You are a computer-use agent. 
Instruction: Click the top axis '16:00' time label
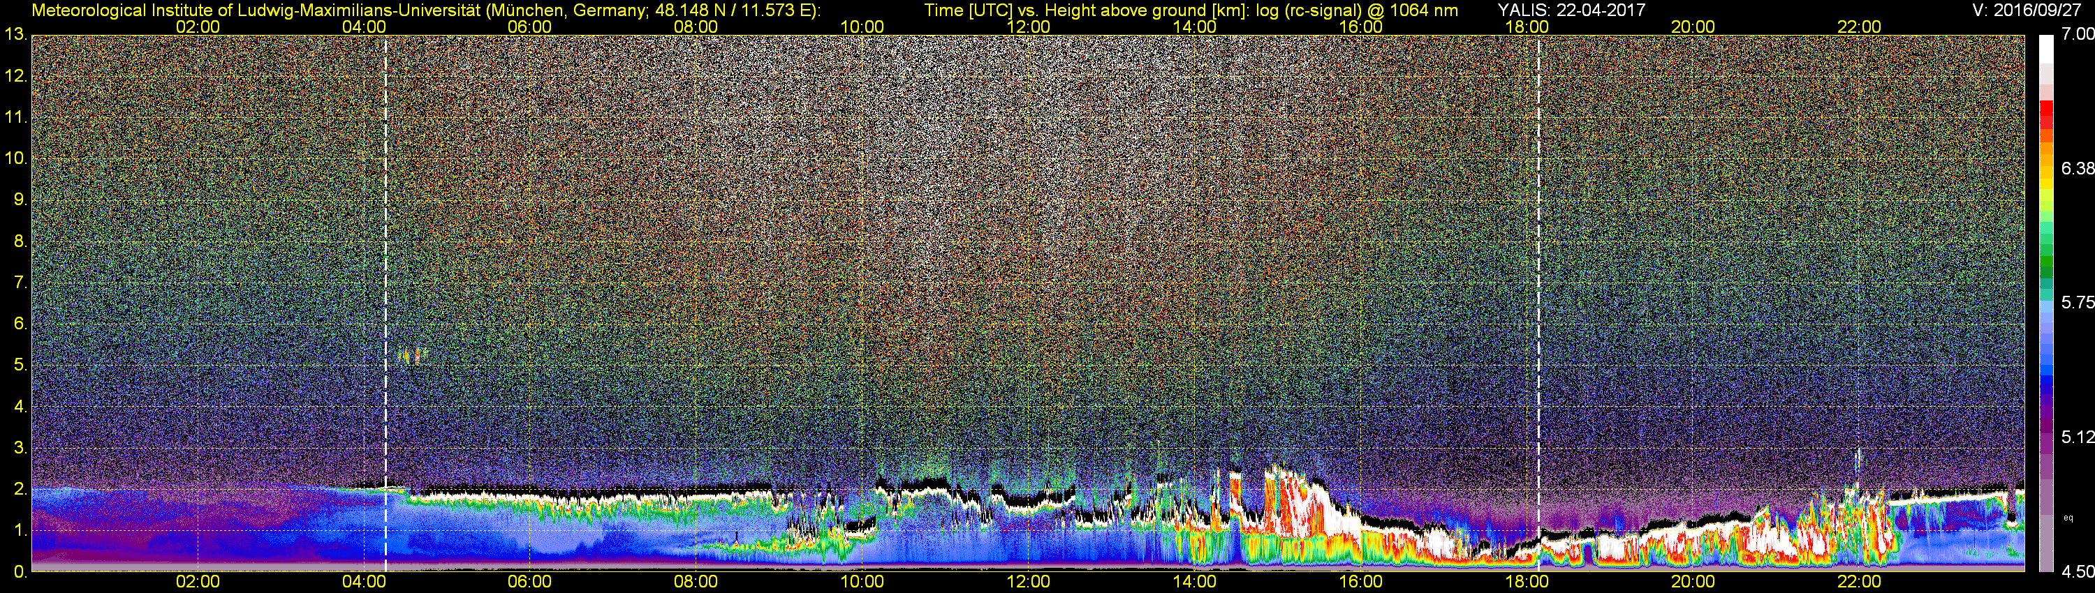point(1360,27)
